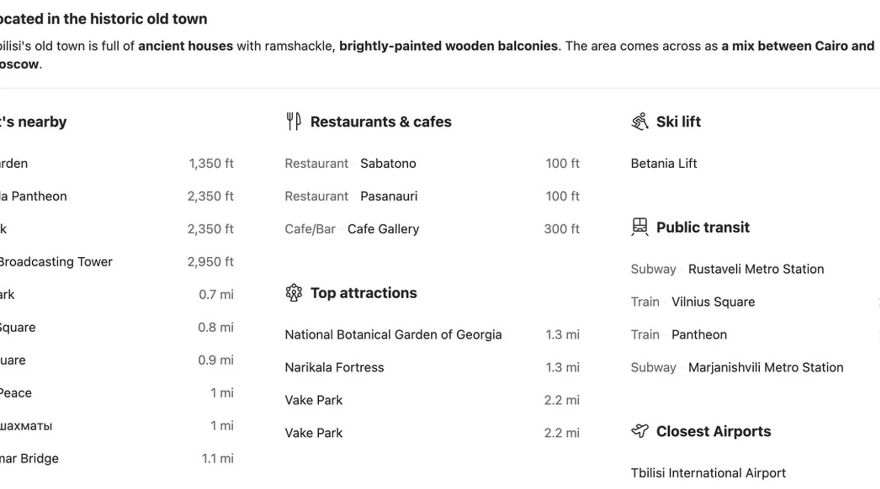Open Narikala Fortress attraction
The width and height of the screenshot is (880, 489).
(334, 367)
